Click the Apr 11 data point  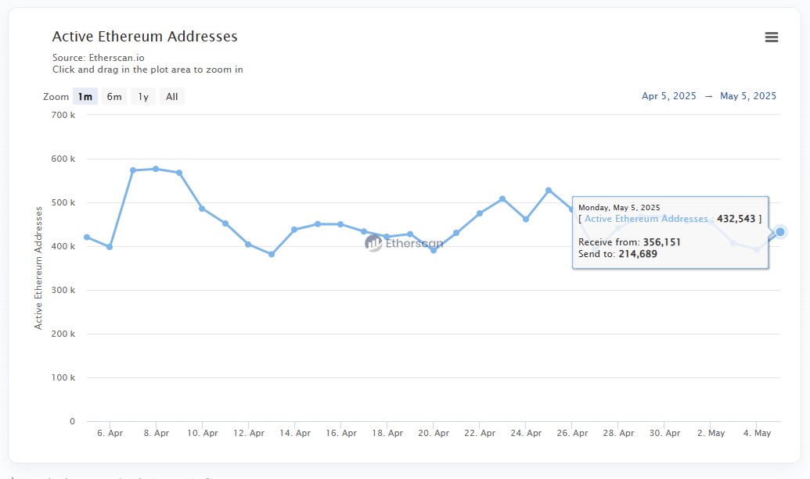[x=225, y=223]
